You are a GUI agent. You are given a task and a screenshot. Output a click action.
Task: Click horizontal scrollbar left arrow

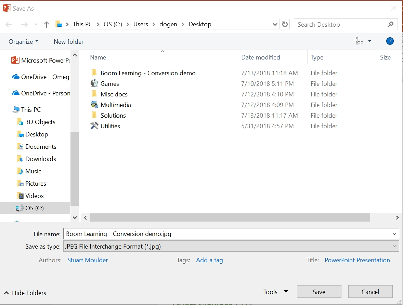tap(86, 217)
